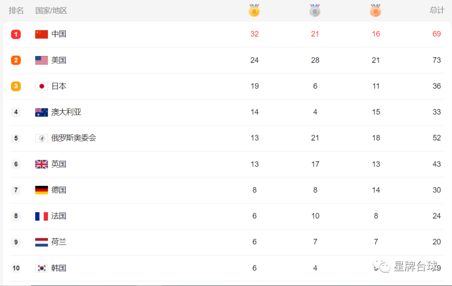Click the bronze medal column icon
This screenshot has width=452, height=286.
(375, 11)
